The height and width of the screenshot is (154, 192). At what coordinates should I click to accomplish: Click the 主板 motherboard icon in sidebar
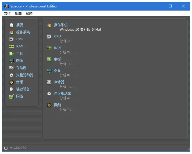pos(11,53)
